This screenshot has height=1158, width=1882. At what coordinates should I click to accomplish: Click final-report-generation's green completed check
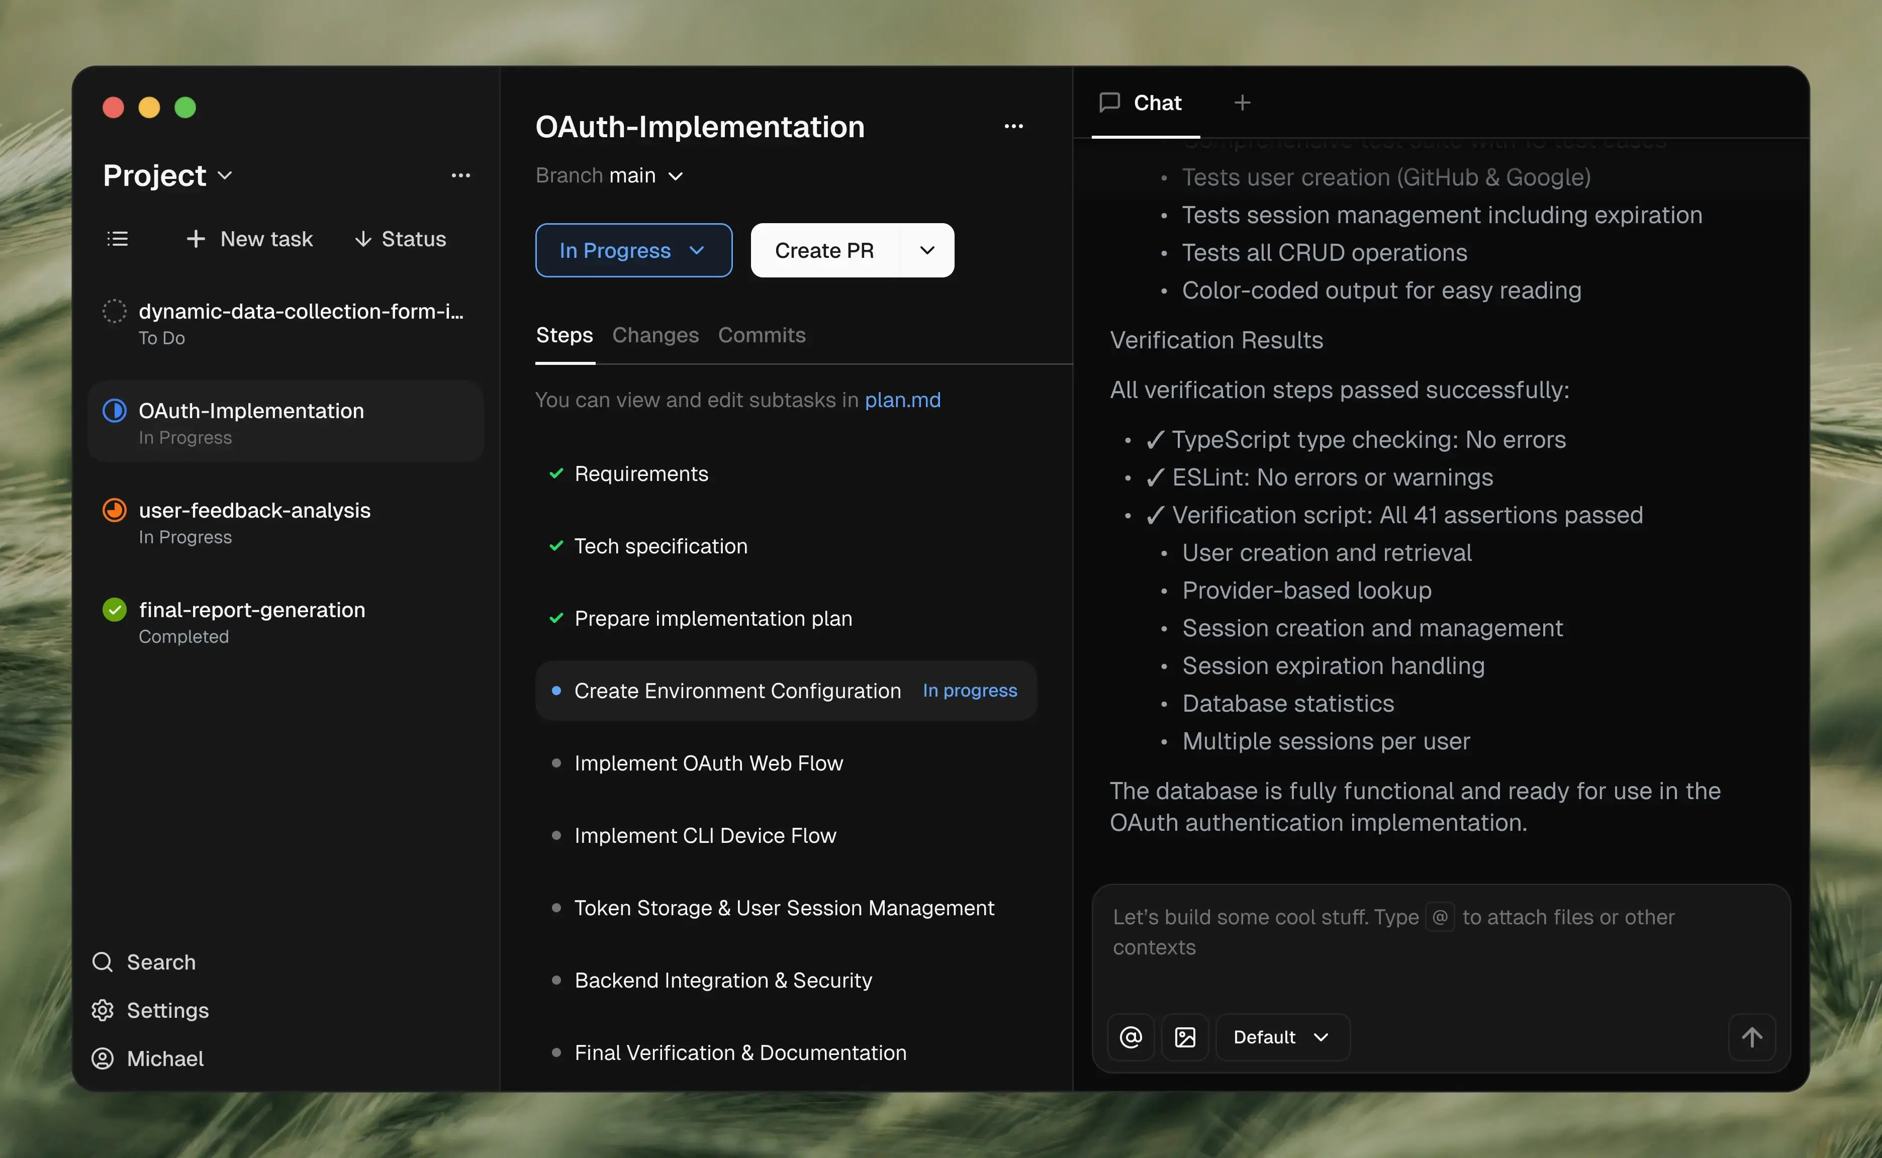[x=115, y=610]
